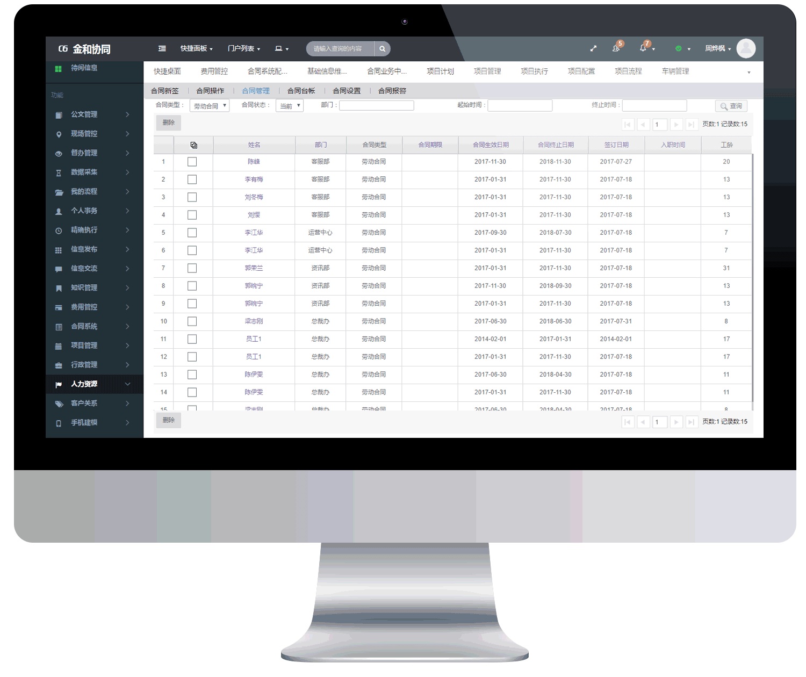The image size is (806, 677).
Task: Click the 督办管理 eye icon
Action: (x=59, y=153)
